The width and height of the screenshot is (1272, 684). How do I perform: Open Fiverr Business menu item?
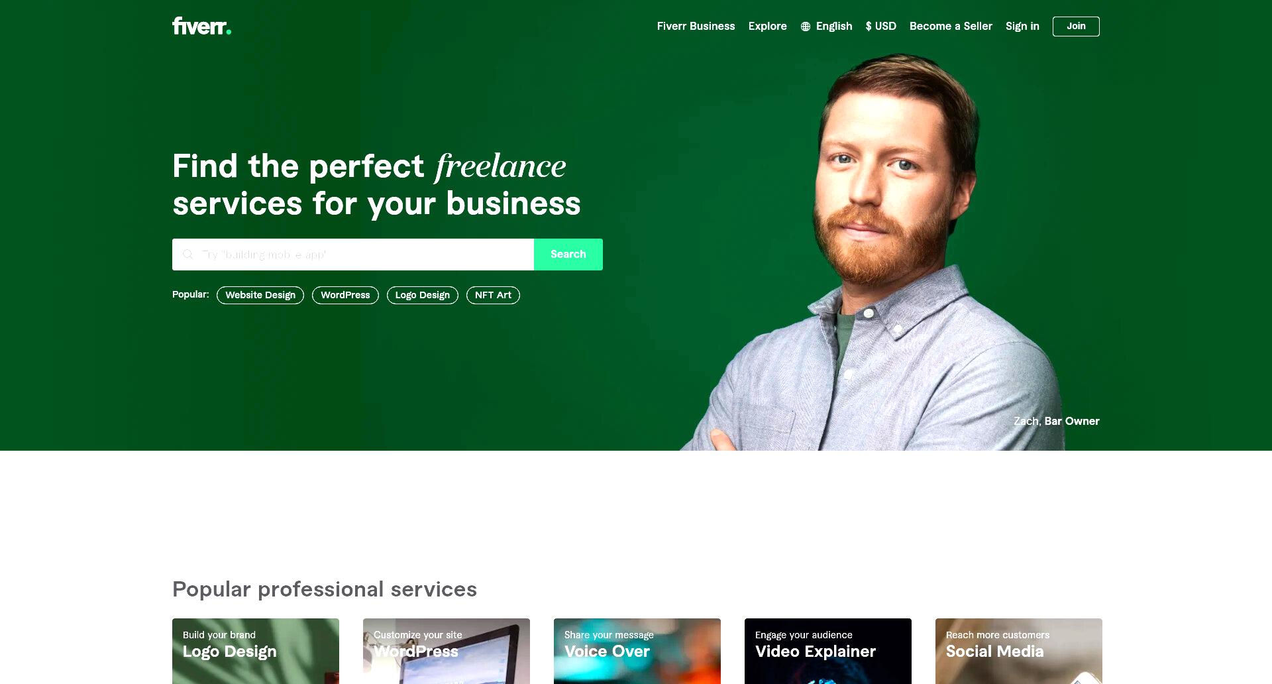[x=696, y=27]
